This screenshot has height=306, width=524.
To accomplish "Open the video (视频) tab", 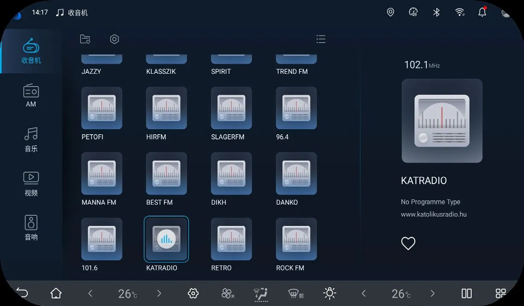I will point(31,184).
